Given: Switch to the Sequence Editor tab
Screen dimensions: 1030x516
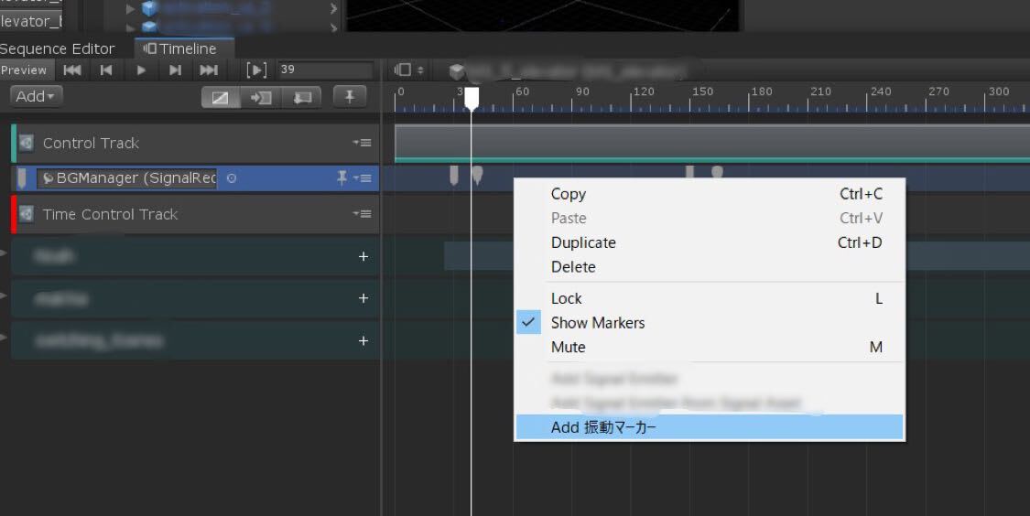Looking at the screenshot, I should (x=57, y=49).
